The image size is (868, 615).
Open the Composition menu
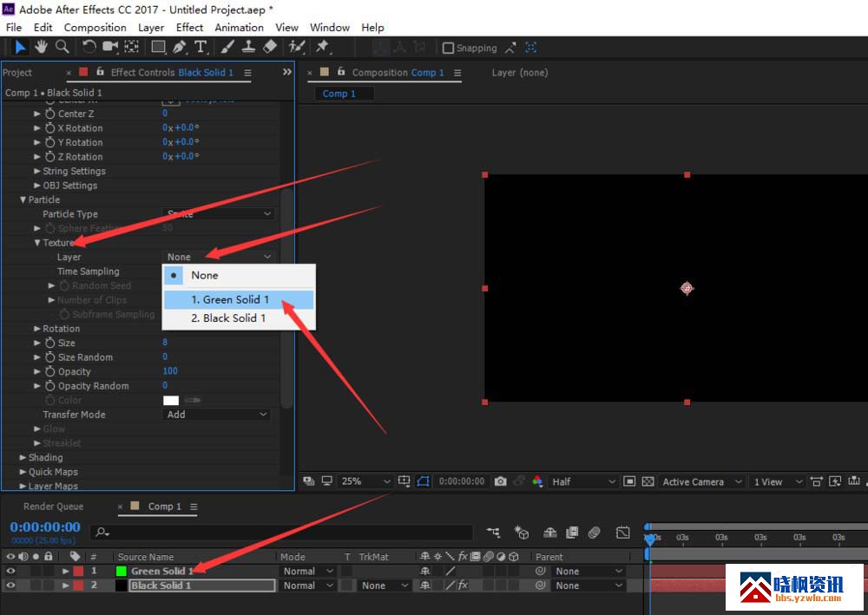95,28
